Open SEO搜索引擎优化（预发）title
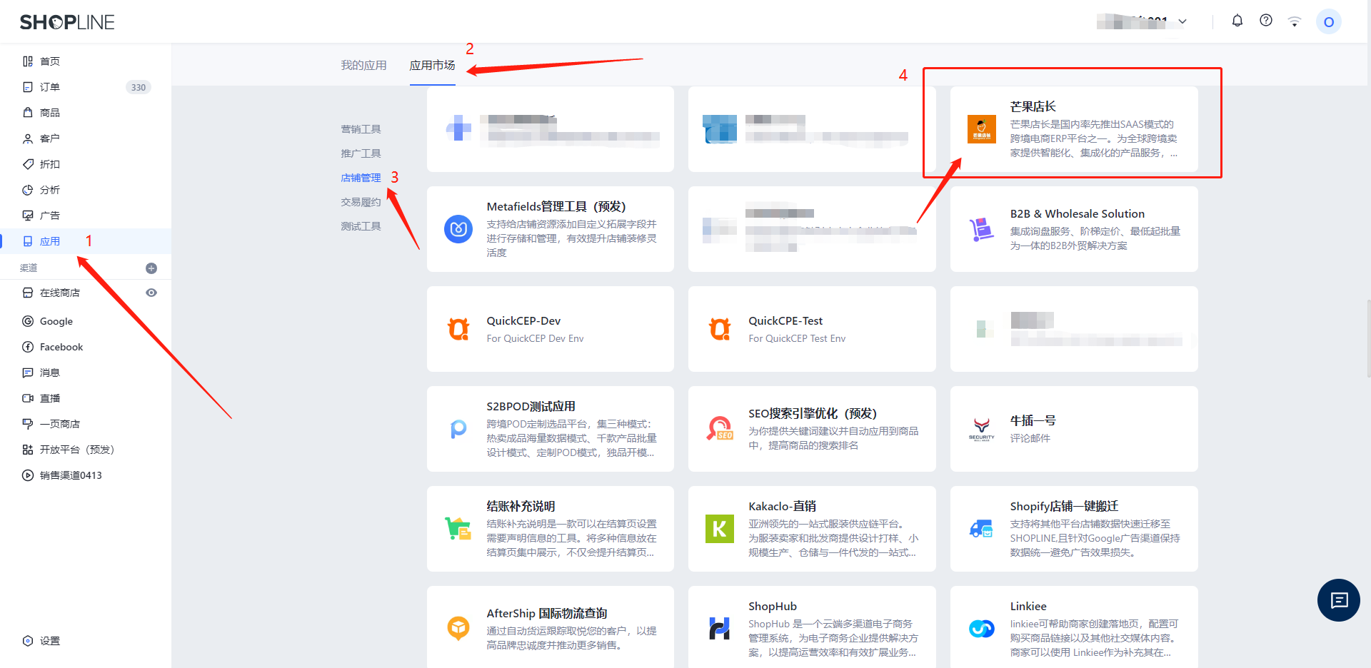 tap(813, 413)
